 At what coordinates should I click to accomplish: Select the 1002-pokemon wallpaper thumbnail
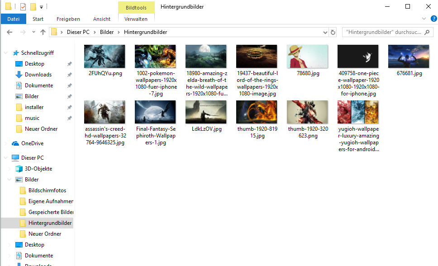point(155,57)
